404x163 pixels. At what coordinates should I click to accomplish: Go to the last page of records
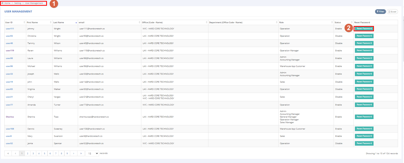(x=81, y=153)
